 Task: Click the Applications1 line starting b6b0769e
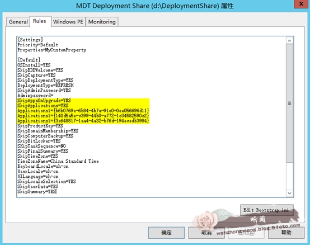click(83, 110)
